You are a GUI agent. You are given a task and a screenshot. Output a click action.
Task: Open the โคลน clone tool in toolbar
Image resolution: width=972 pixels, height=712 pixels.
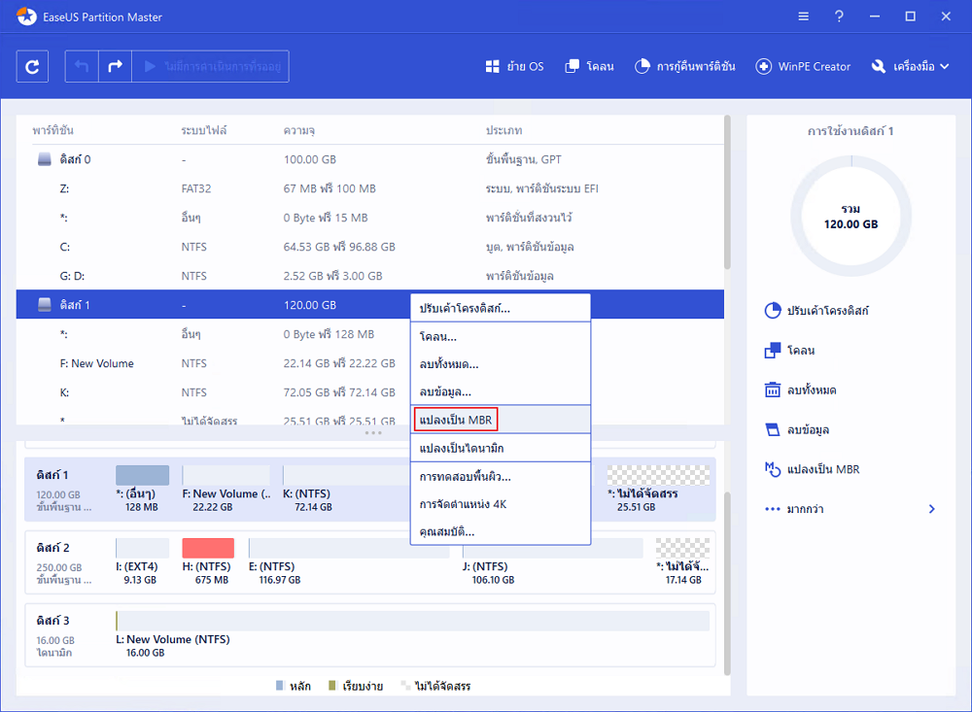click(590, 66)
